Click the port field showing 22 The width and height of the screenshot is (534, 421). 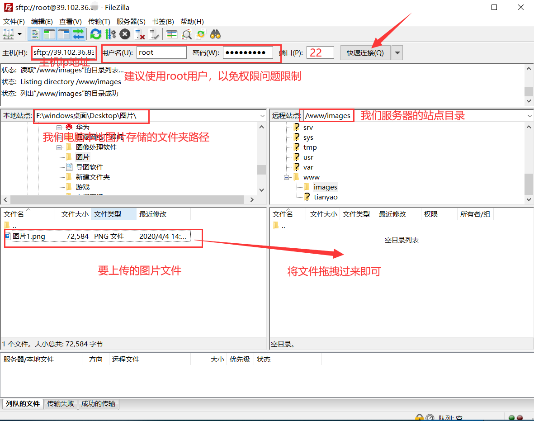320,52
